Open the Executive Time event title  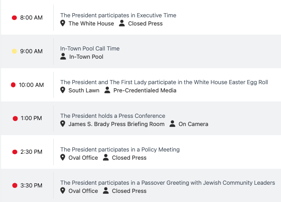[x=118, y=15]
